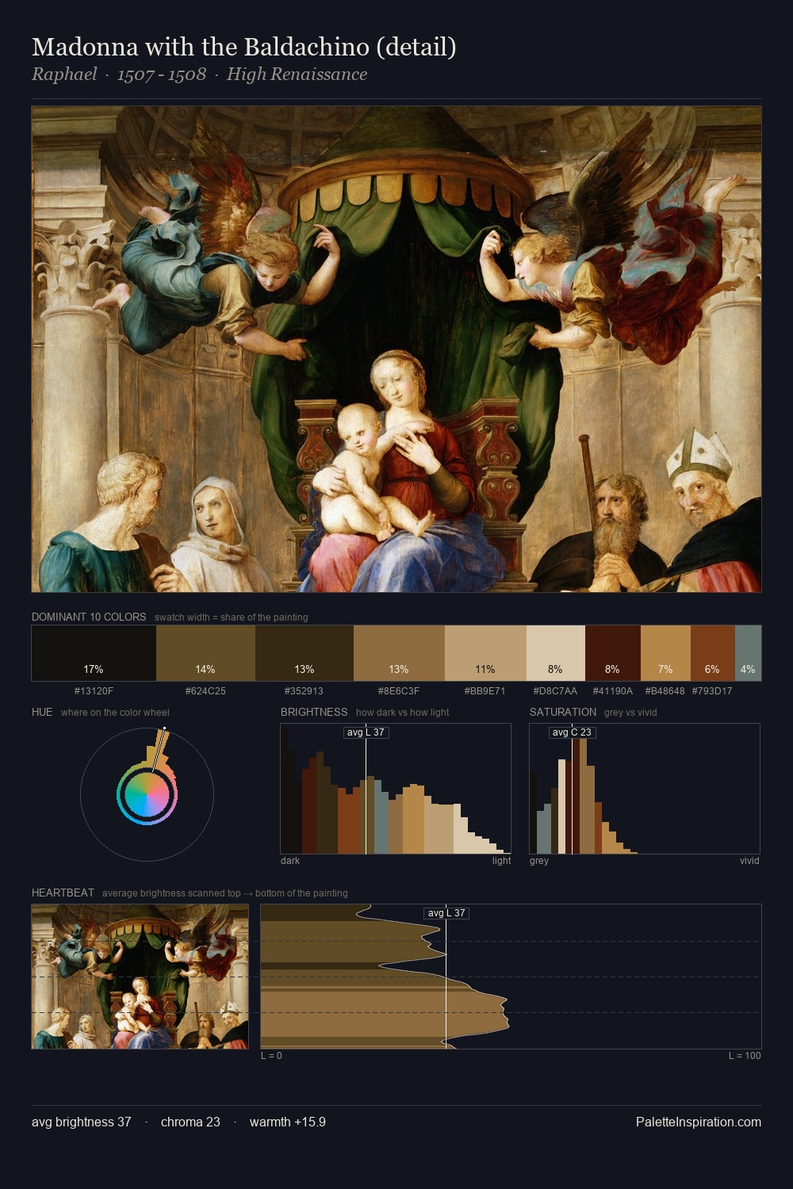The height and width of the screenshot is (1189, 793).
Task: Click the '#BB9E71' hex code label
Action: click(x=485, y=691)
